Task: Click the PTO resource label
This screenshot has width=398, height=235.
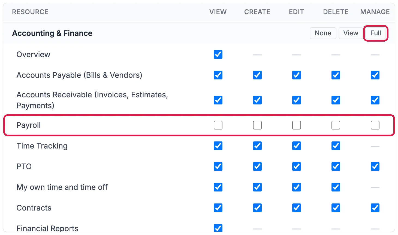Action: tap(24, 166)
